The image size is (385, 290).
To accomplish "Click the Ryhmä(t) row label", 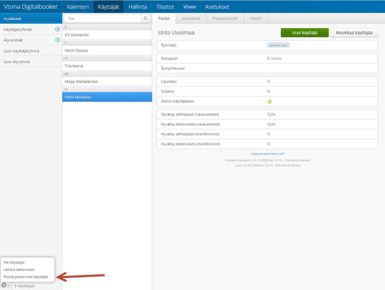I will (x=169, y=45).
